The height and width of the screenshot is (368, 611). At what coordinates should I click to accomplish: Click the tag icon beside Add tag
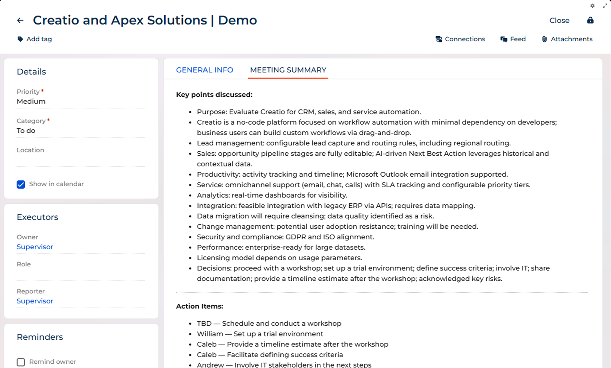pos(20,39)
